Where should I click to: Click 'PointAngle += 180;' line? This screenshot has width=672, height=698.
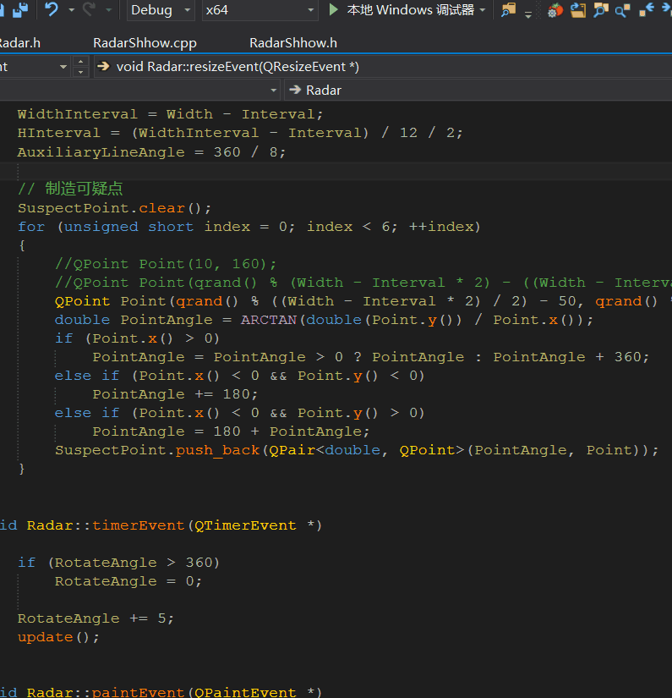175,394
